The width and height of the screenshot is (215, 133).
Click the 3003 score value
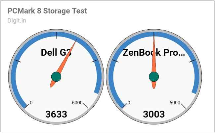pos(154,114)
